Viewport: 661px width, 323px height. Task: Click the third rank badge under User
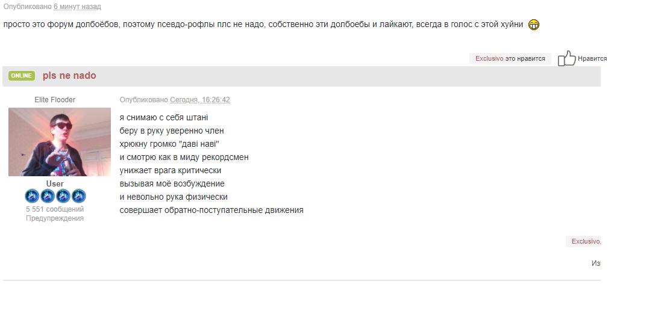coord(63,196)
